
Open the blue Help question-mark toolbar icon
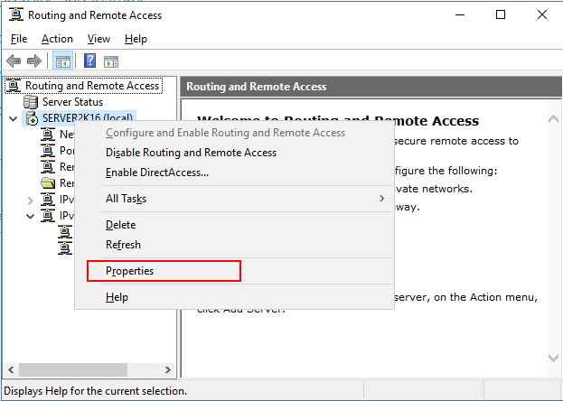tap(89, 61)
